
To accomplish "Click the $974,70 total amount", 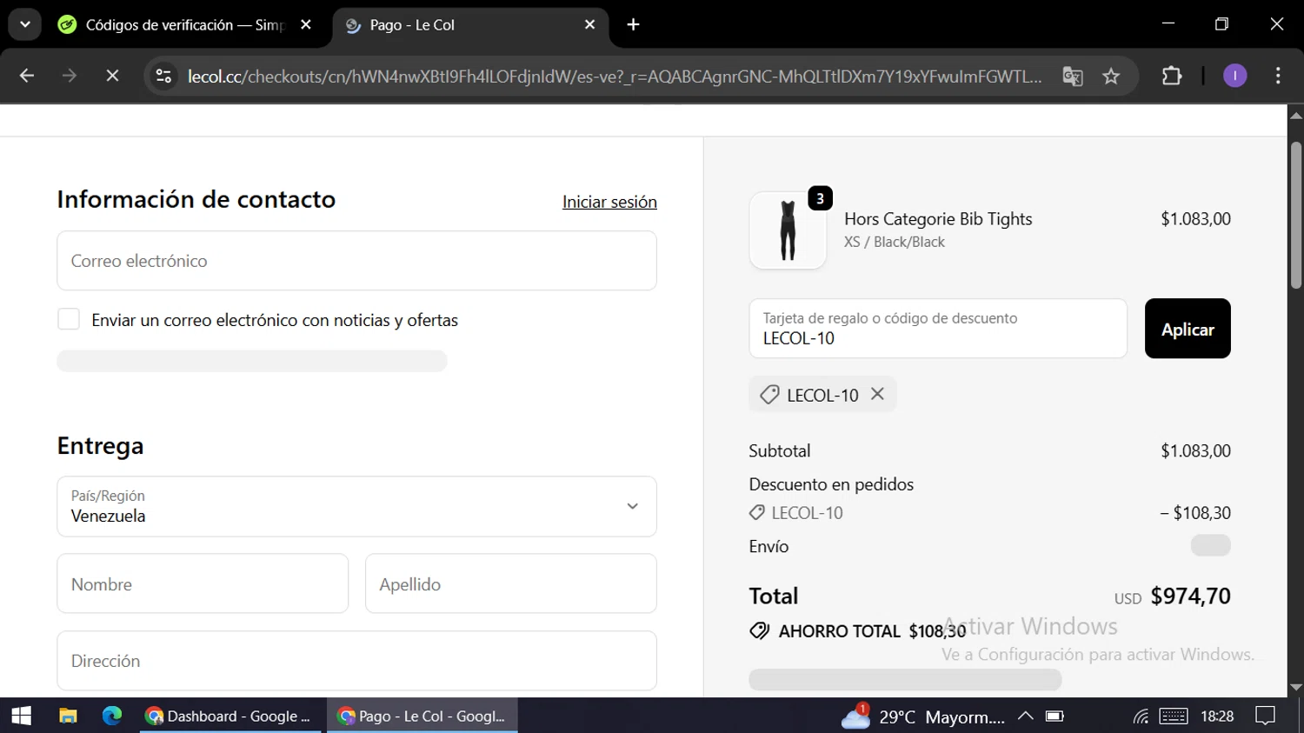I will 1190,596.
